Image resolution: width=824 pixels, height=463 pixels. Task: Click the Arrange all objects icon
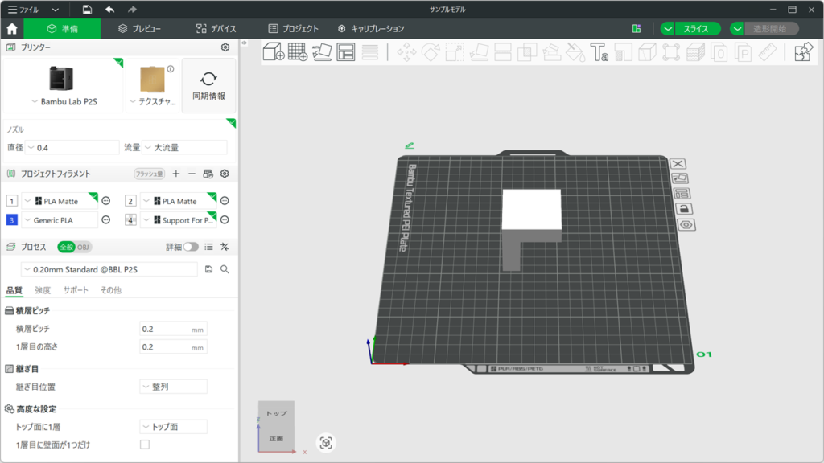click(346, 52)
